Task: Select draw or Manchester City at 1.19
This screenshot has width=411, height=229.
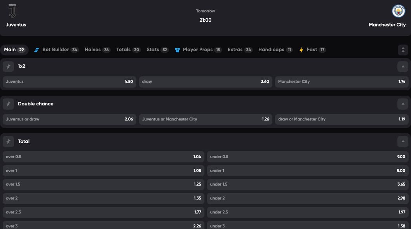Action: (341, 119)
